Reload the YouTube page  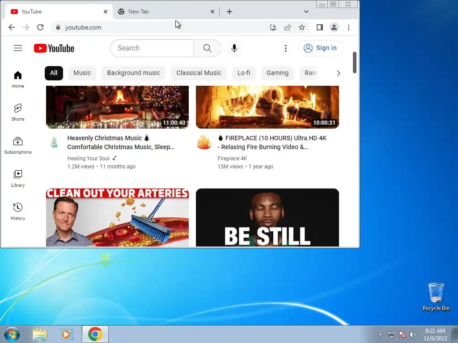pos(40,27)
